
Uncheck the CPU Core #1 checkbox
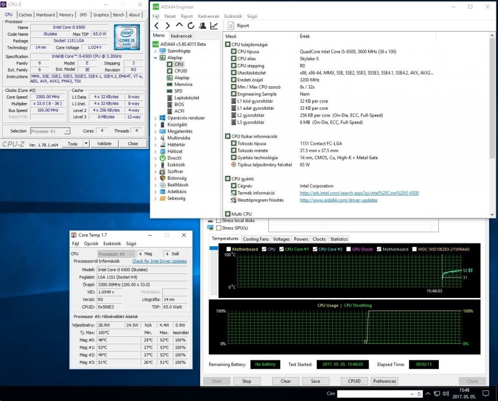tap(282, 249)
